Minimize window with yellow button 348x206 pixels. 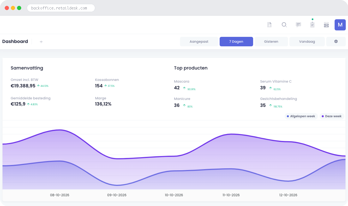(x=13, y=8)
